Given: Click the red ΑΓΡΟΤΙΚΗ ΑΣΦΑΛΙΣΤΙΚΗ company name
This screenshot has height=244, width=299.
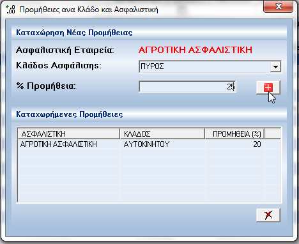Looking at the screenshot, I should [x=195, y=50].
